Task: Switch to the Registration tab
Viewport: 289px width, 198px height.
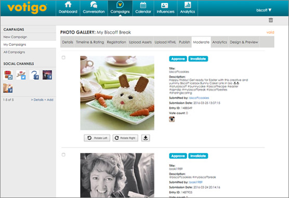Action: (116, 42)
